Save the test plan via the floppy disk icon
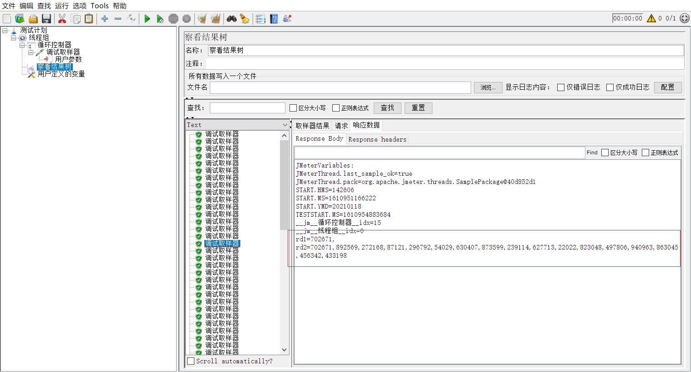Viewport: 691px width, 372px height. [x=47, y=19]
